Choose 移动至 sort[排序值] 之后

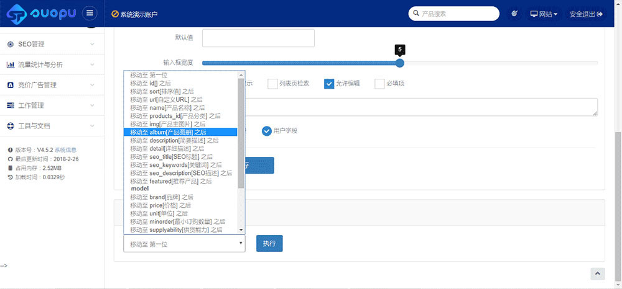pos(180,91)
